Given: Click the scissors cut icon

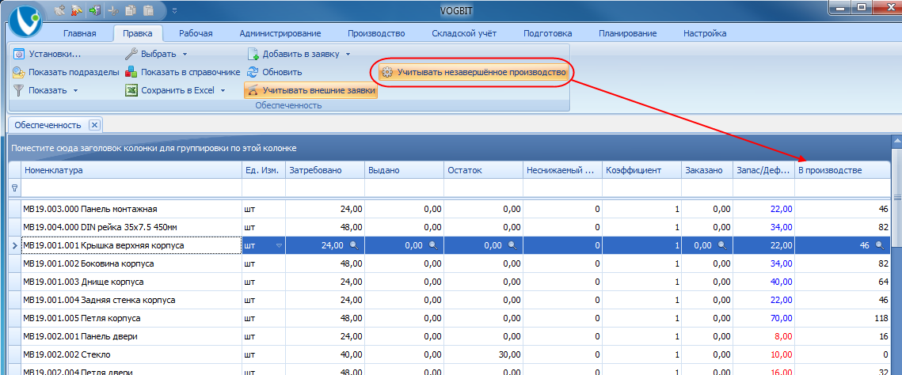Looking at the screenshot, I should (x=113, y=9).
